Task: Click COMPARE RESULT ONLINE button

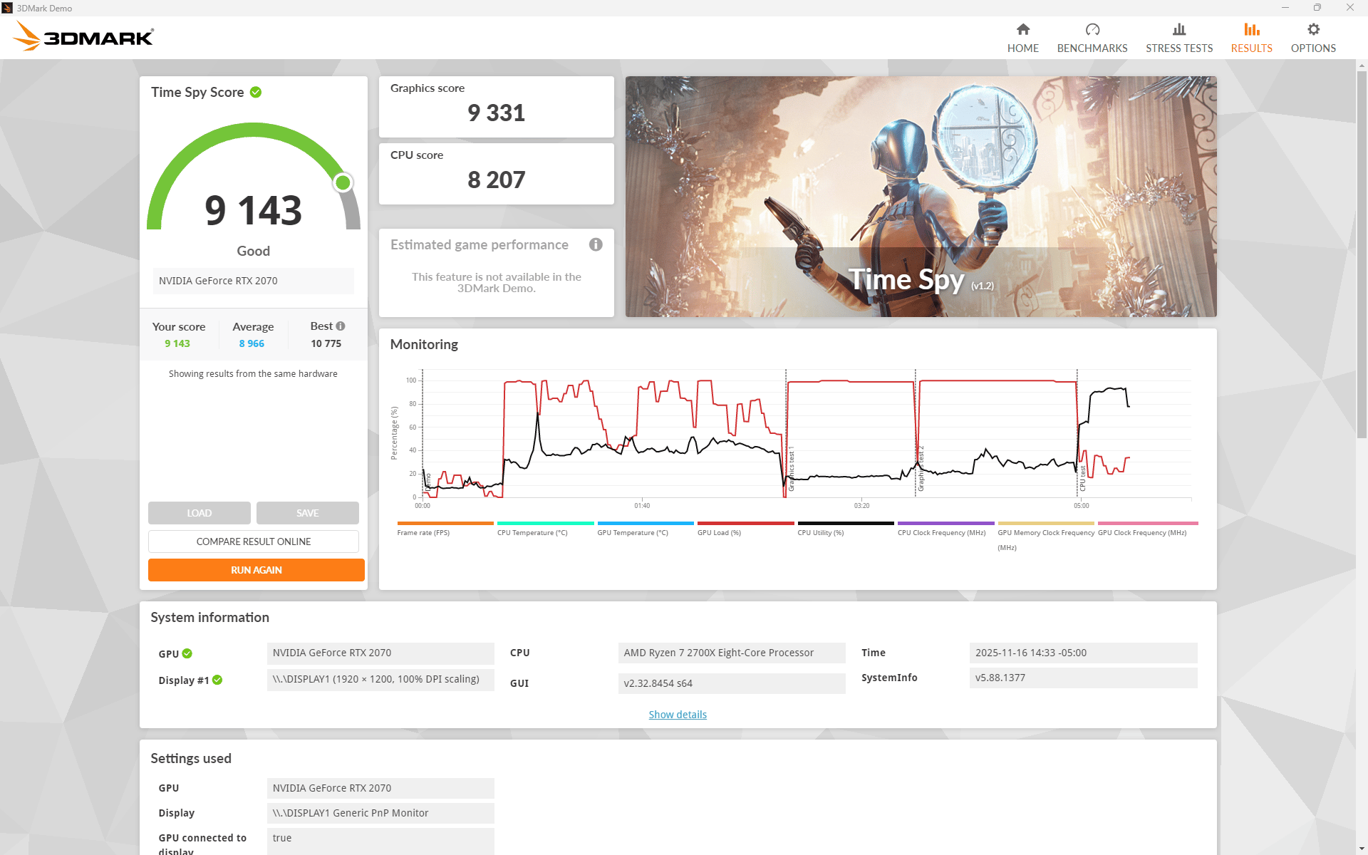Action: tap(254, 541)
